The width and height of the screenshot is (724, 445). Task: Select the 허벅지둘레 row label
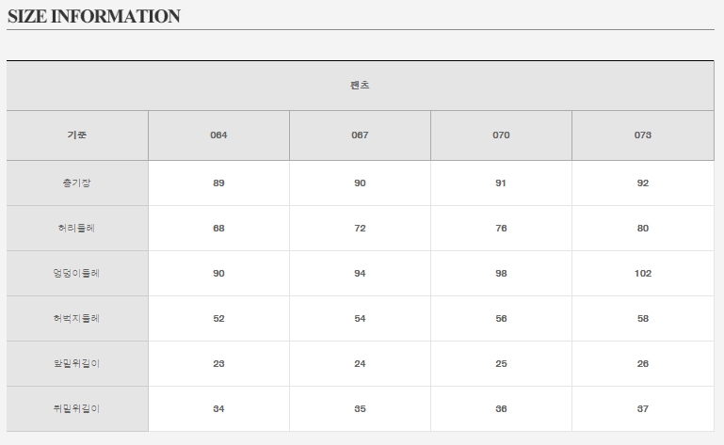pyautogui.click(x=77, y=319)
